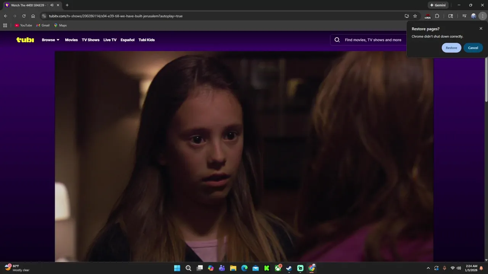Open the Chrome Extensions puzzle icon
The width and height of the screenshot is (488, 274).
click(x=437, y=16)
